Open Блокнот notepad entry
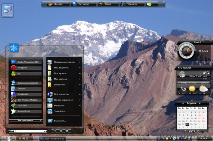This screenshot has width=213, height=141. tap(26, 89)
